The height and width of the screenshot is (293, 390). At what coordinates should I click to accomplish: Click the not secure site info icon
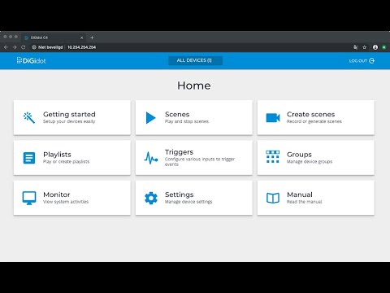[x=34, y=47]
